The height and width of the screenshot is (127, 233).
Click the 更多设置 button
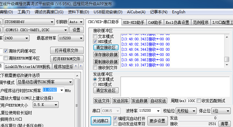(157, 121)
